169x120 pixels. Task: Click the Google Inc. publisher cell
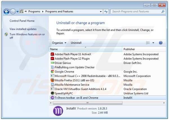[x=130, y=72]
